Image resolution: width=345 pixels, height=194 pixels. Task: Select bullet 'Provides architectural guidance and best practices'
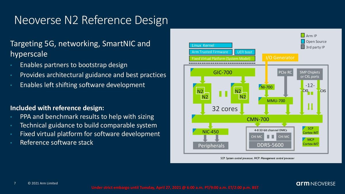(93, 75)
